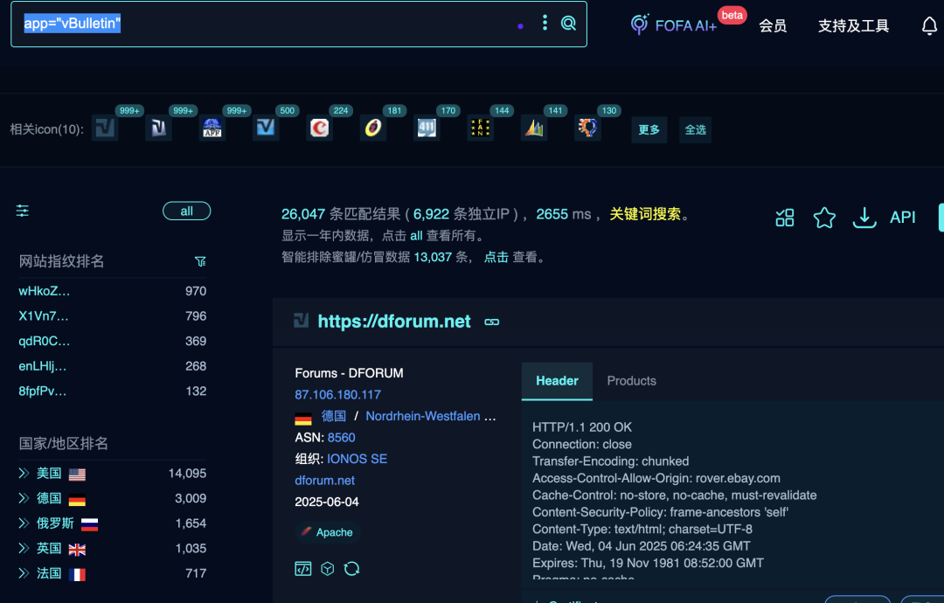Click the link icon next to dforum.net
The height and width of the screenshot is (603, 944).
pyautogui.click(x=492, y=322)
